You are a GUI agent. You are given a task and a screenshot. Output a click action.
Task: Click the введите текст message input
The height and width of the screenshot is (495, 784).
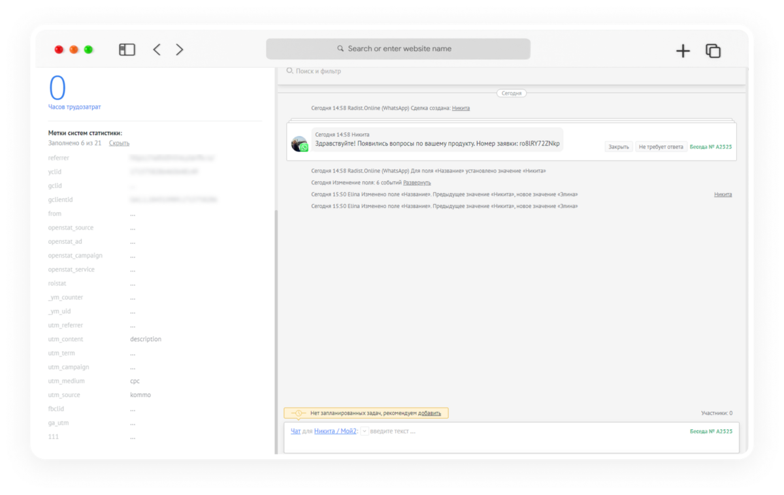point(393,431)
